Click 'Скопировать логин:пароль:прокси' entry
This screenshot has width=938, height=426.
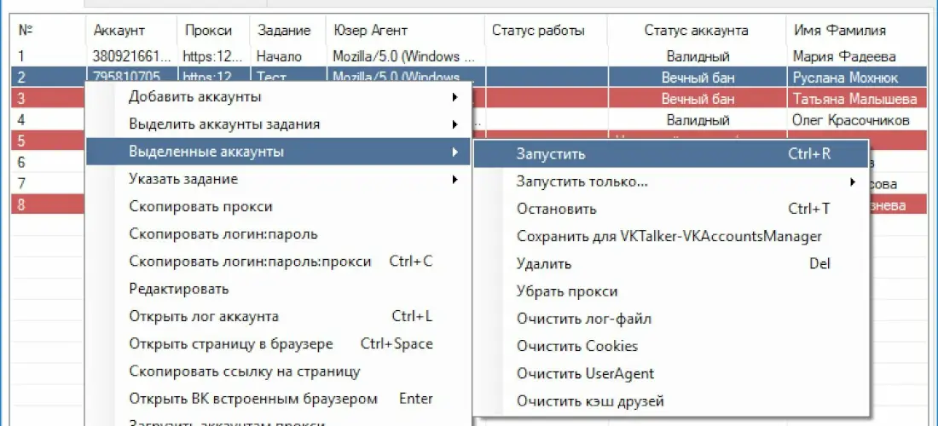[x=279, y=262]
